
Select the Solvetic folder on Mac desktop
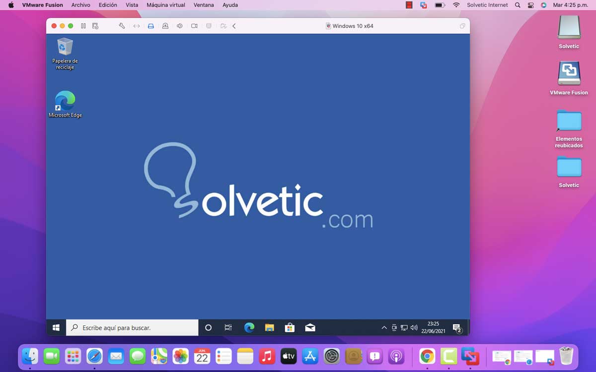pos(569,172)
